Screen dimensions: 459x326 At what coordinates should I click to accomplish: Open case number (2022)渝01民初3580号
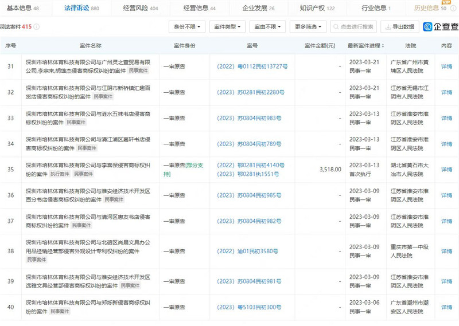[247, 251]
